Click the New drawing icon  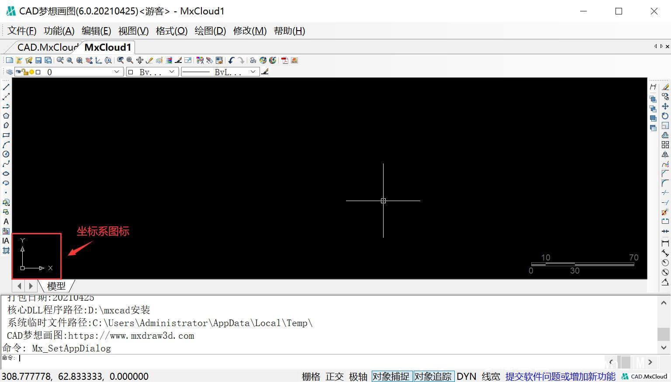point(9,60)
